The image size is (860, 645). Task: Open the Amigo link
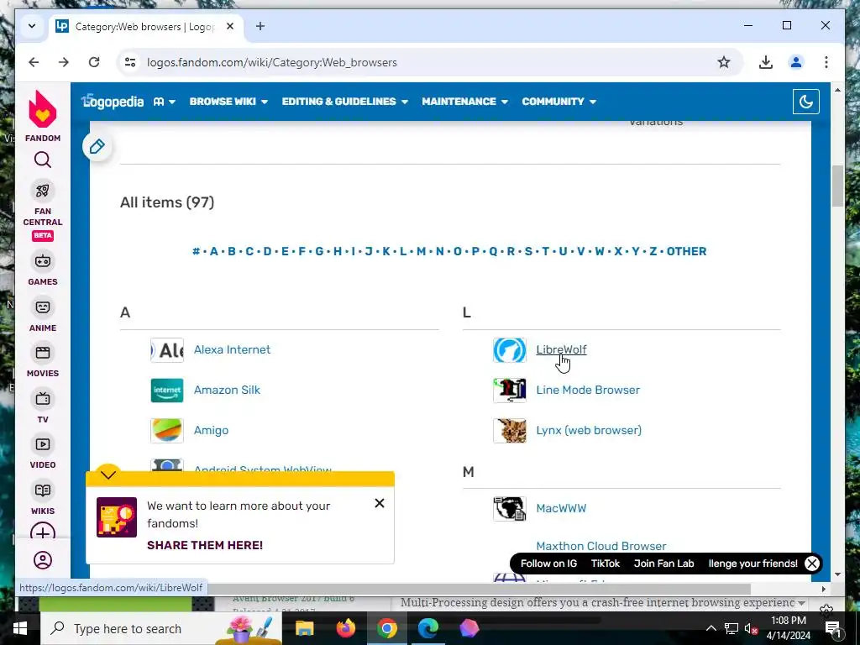tap(211, 431)
